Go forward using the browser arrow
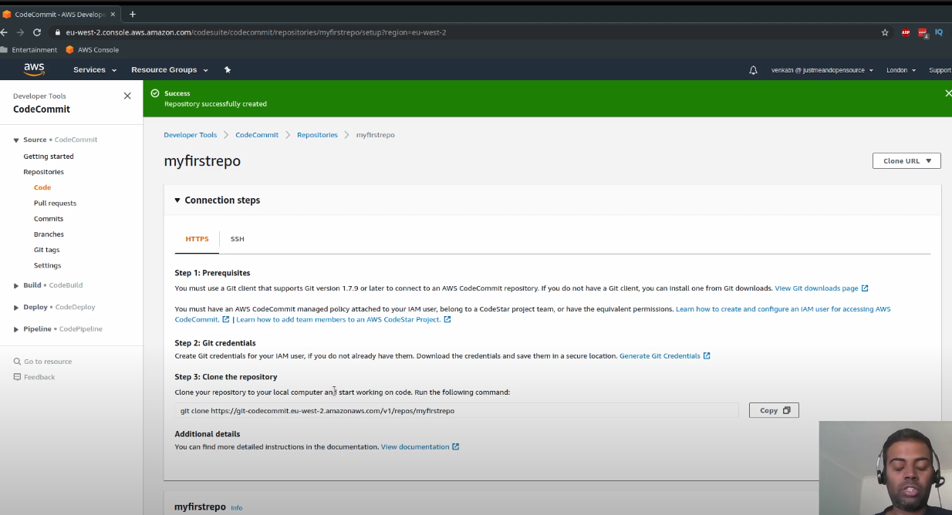952x515 pixels. (20, 32)
